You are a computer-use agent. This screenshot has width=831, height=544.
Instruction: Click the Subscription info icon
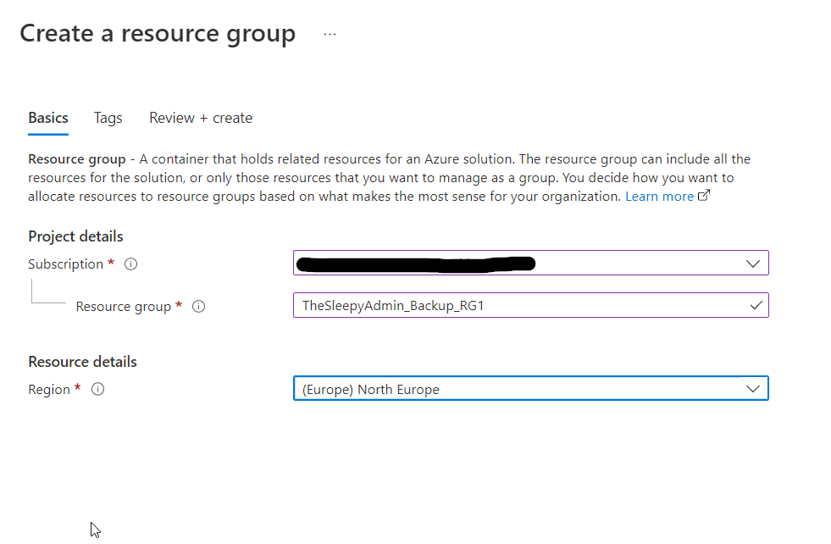point(131,264)
